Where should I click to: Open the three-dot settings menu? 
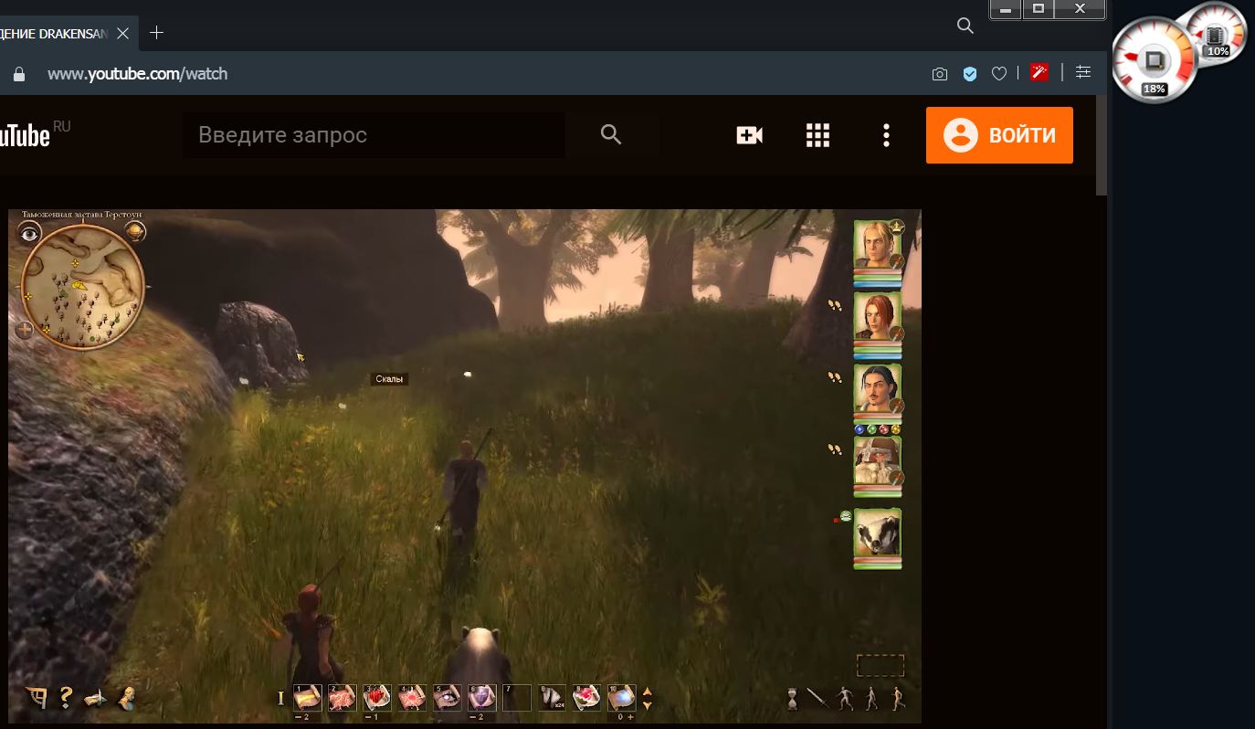tap(885, 135)
